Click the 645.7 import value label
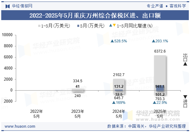The width and height of the screenshot is (191, 132). point(119,98)
